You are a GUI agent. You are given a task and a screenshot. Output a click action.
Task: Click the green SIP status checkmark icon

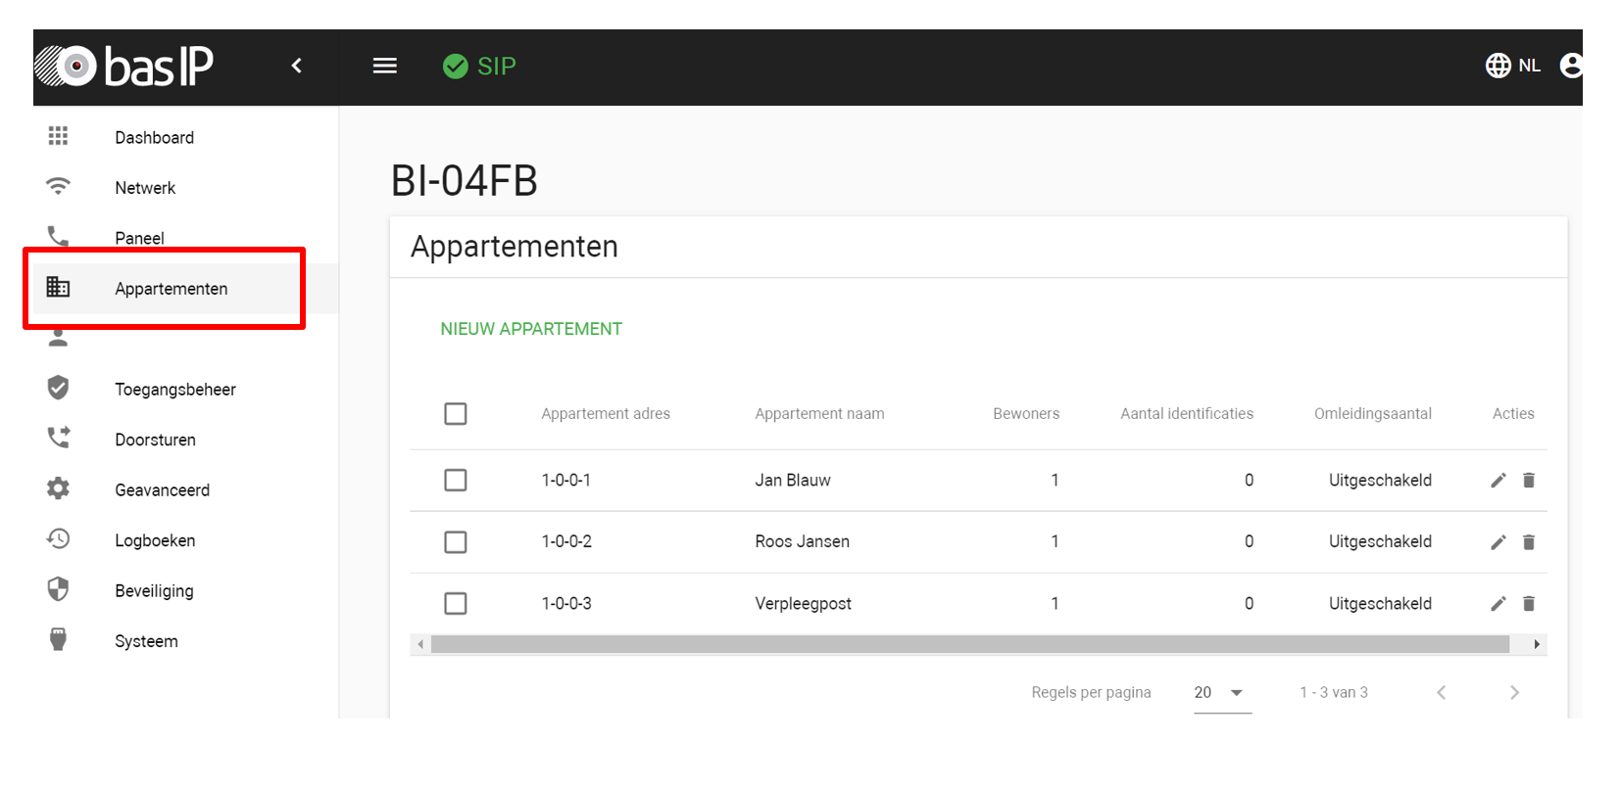pos(455,66)
